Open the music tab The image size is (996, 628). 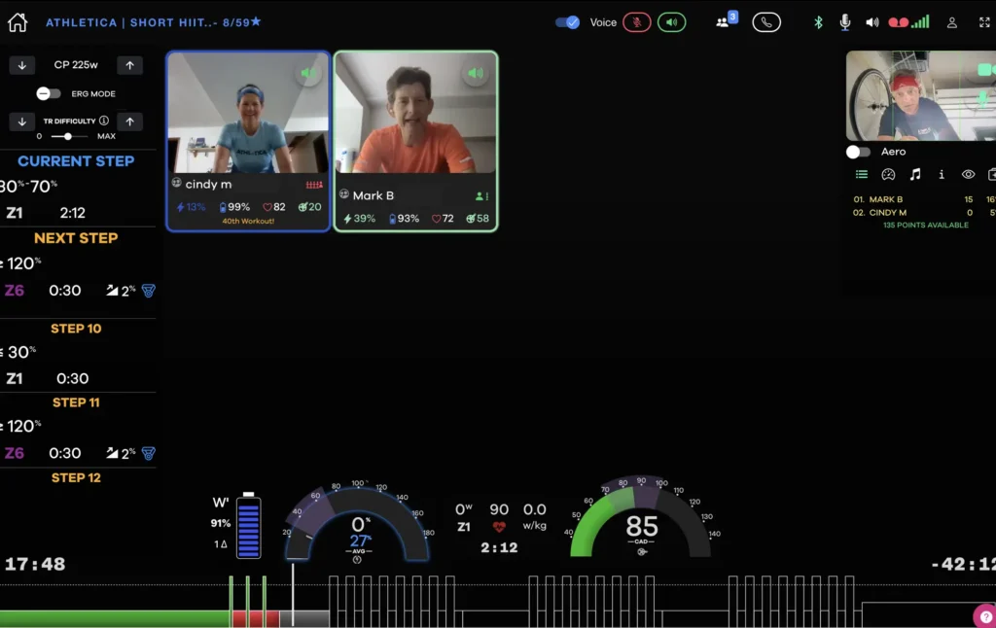[914, 174]
